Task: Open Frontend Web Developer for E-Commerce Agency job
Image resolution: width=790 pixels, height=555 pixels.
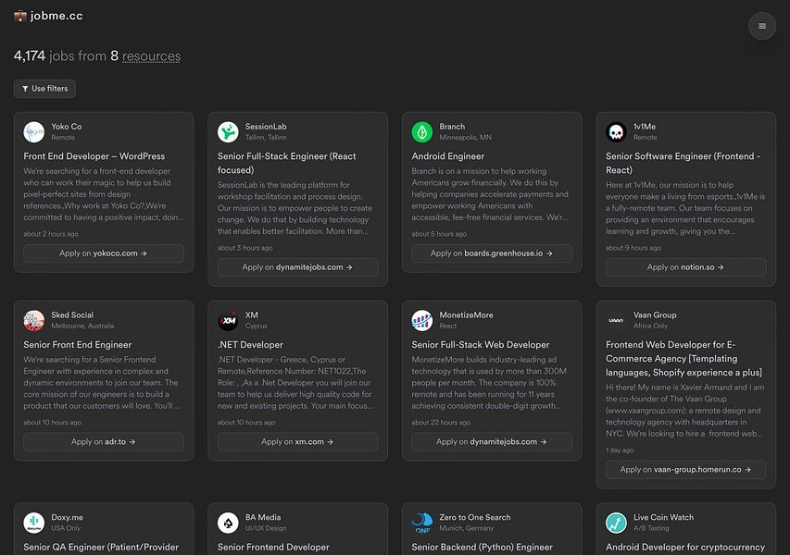Action: click(683, 359)
